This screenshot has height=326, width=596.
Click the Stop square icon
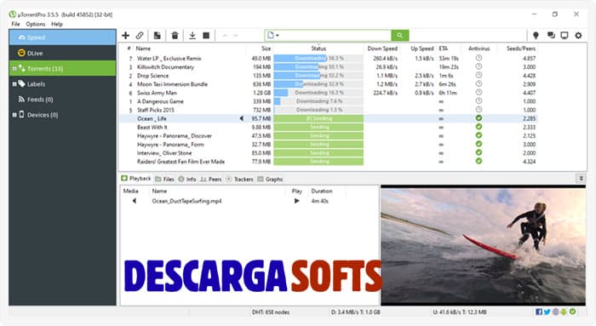point(206,36)
